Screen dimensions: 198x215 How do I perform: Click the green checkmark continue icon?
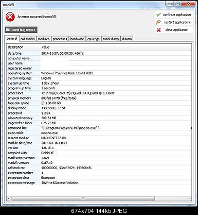159,15
